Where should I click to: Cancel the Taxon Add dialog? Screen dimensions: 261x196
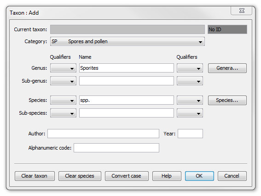pyautogui.click(x=232, y=176)
